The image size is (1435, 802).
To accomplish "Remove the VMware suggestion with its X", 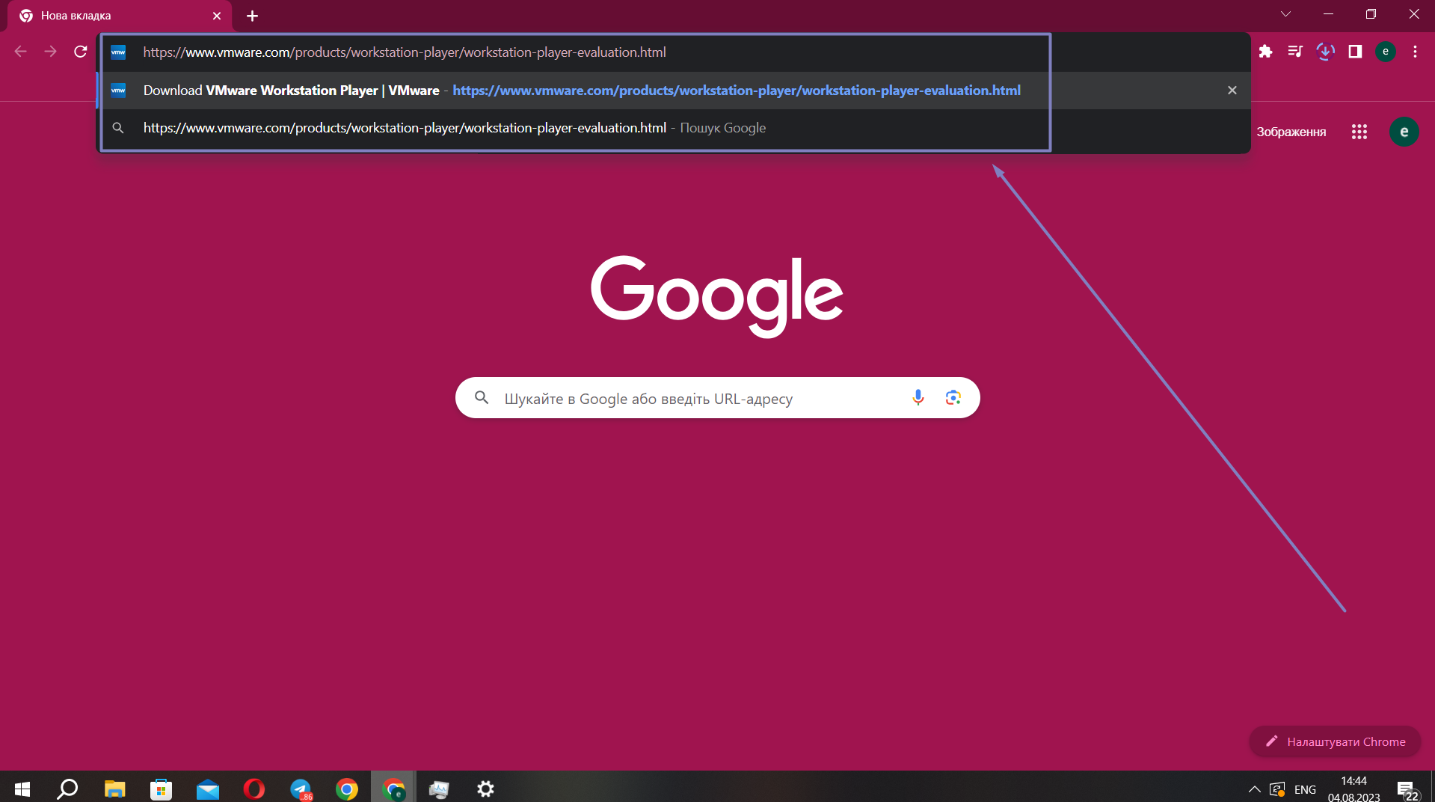I will pyautogui.click(x=1232, y=91).
